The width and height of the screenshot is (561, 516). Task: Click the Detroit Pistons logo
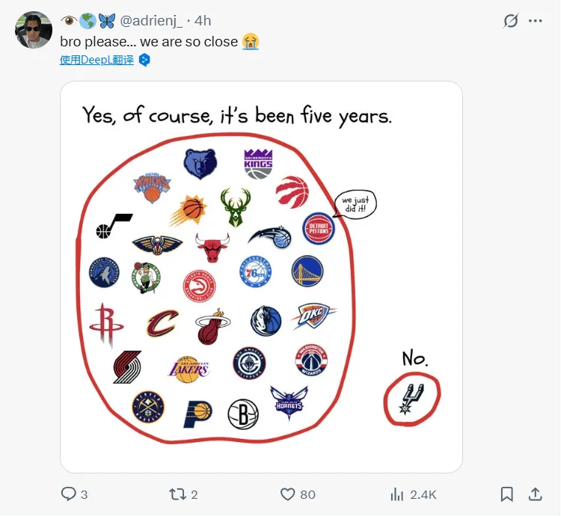click(319, 229)
